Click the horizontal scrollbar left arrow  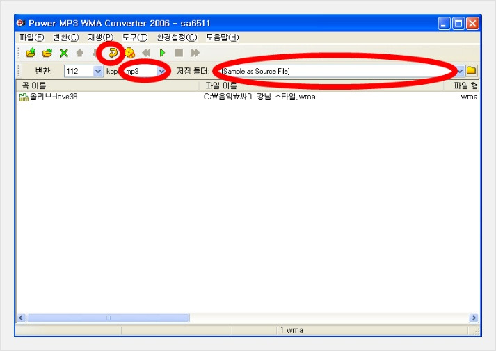tap(21, 318)
